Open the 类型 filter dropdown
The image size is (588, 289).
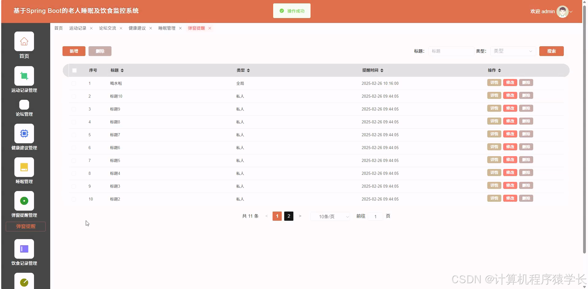coord(513,51)
